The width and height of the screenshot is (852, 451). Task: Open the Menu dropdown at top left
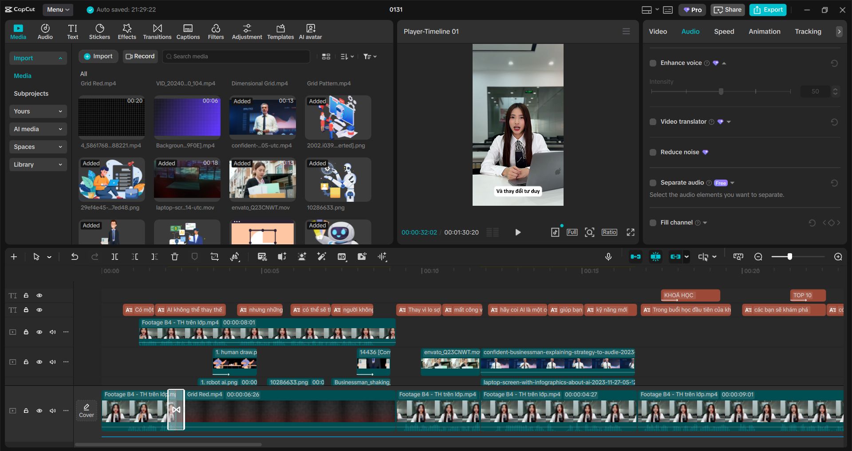tap(58, 9)
